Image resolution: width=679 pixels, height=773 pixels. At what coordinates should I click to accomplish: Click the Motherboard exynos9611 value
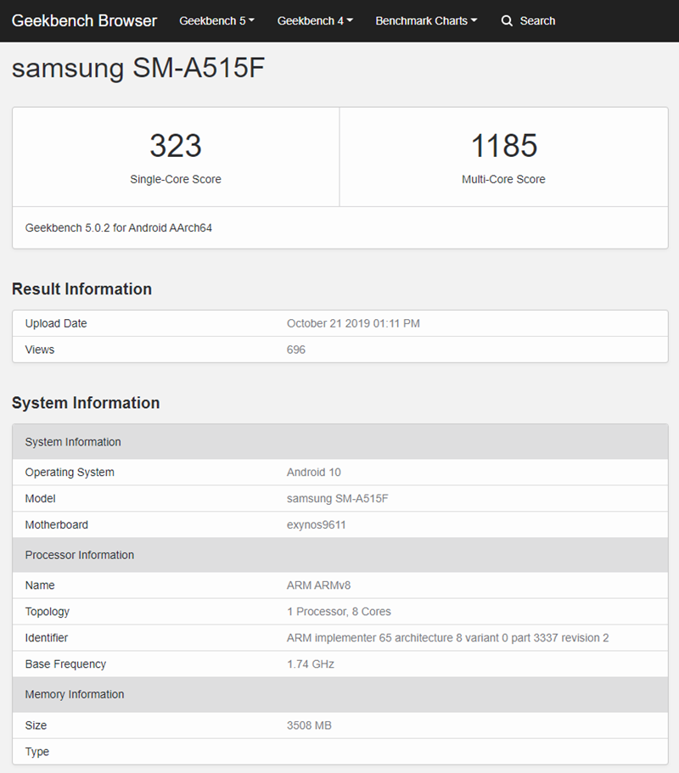[x=318, y=524]
